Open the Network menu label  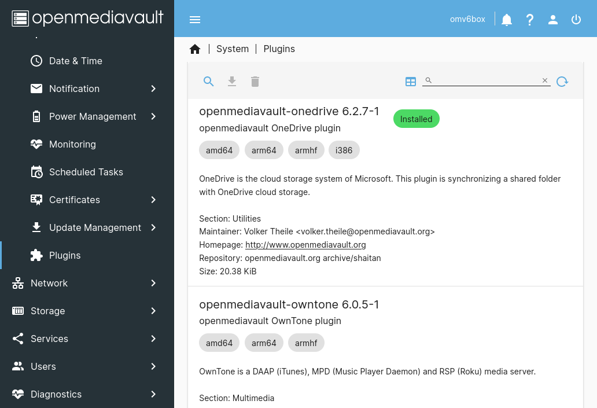click(x=49, y=283)
